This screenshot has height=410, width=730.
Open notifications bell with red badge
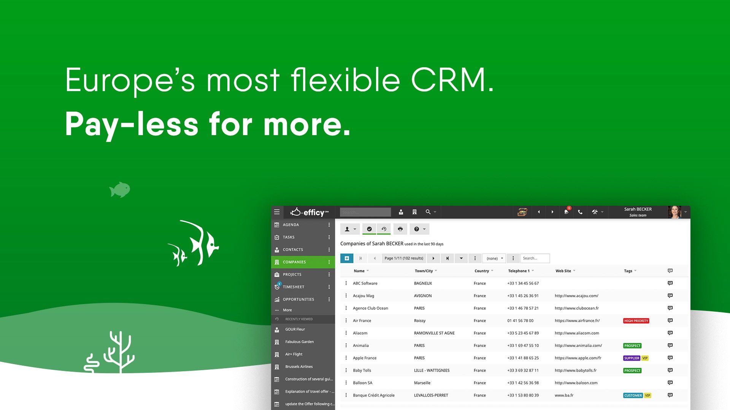(567, 212)
